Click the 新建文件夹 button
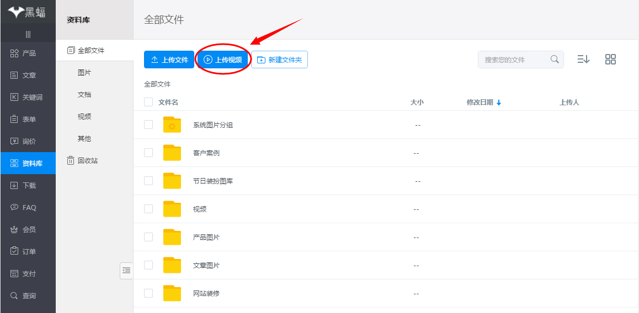 point(279,60)
